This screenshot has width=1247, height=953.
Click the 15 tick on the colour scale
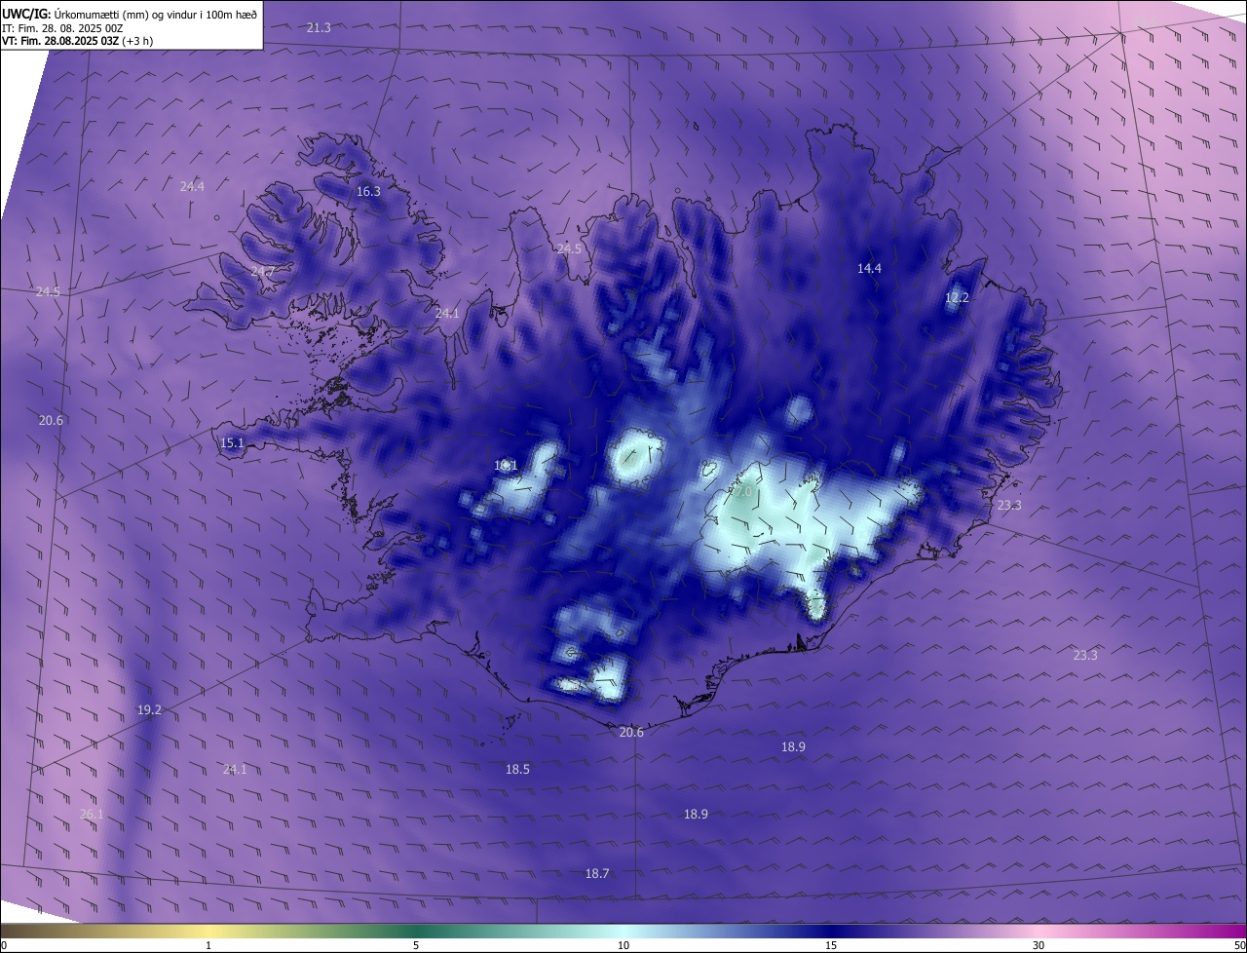(x=831, y=945)
